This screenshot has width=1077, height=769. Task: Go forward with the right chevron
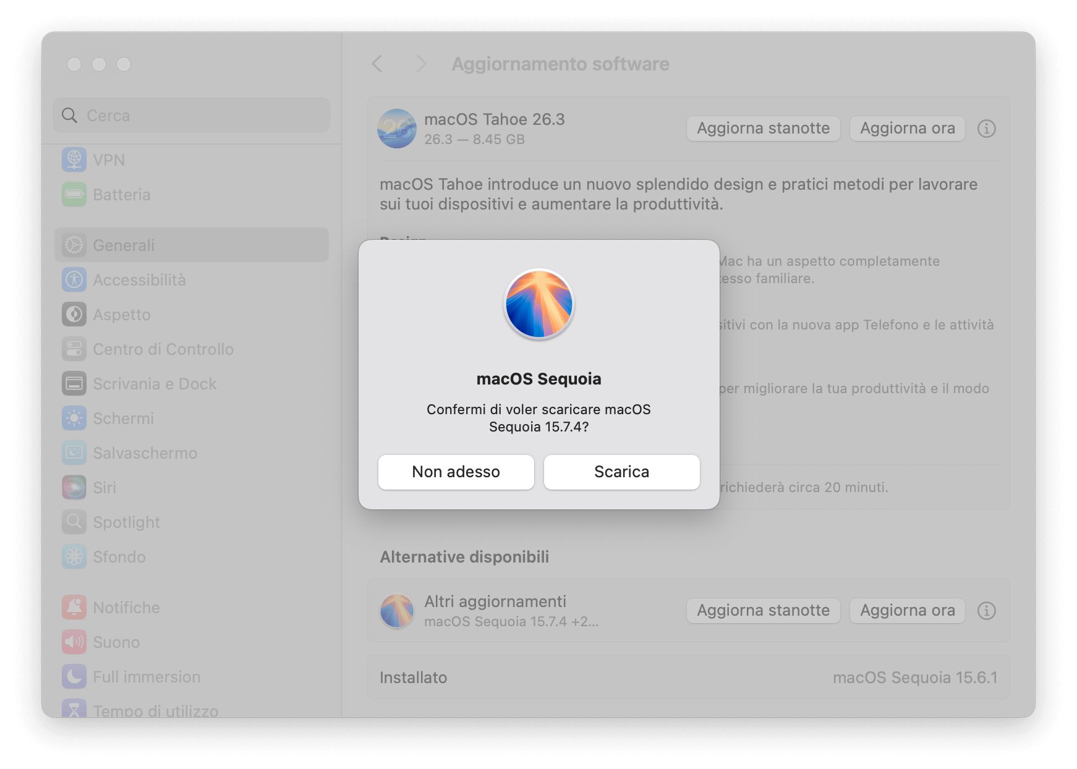[x=421, y=64]
